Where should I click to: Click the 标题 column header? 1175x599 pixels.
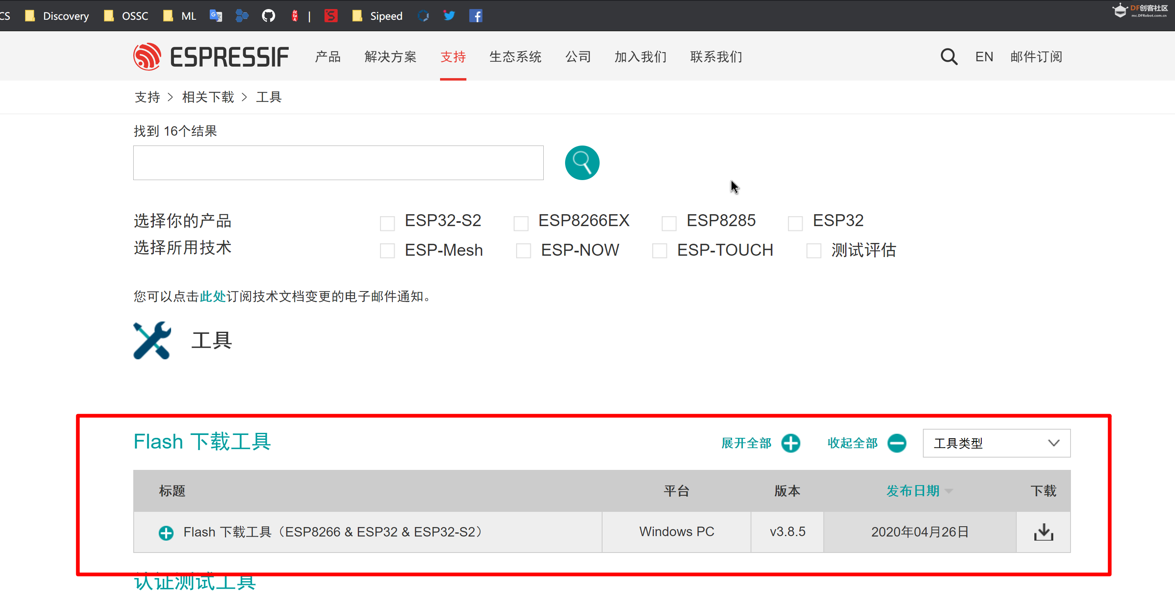coord(172,491)
